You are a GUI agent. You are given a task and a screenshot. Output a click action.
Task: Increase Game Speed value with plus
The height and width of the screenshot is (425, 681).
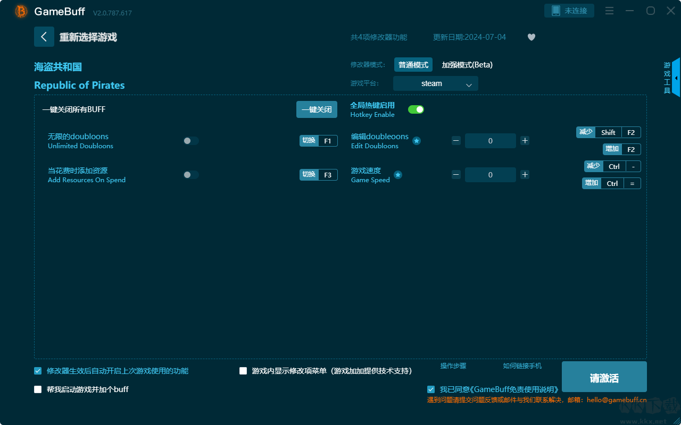[525, 175]
